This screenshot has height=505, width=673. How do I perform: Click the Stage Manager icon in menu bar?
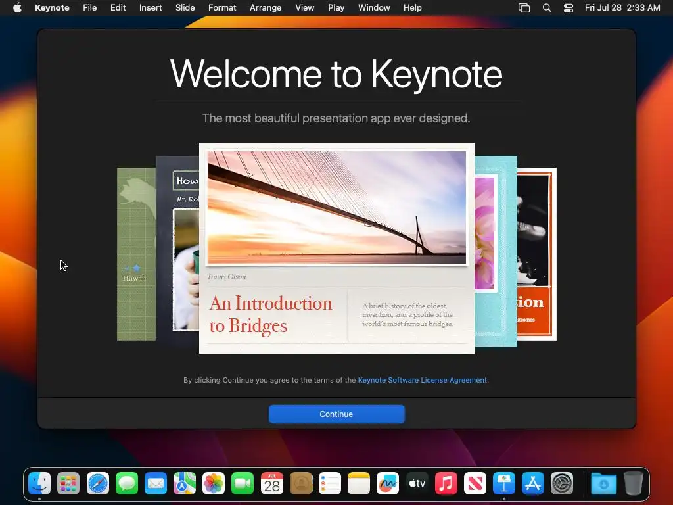pyautogui.click(x=524, y=8)
